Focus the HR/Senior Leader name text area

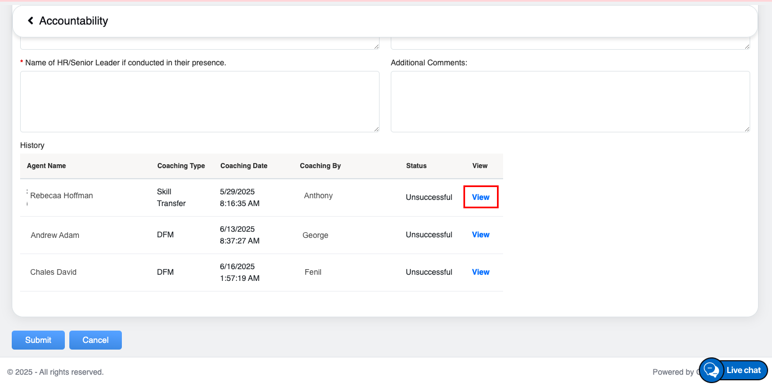(200, 101)
